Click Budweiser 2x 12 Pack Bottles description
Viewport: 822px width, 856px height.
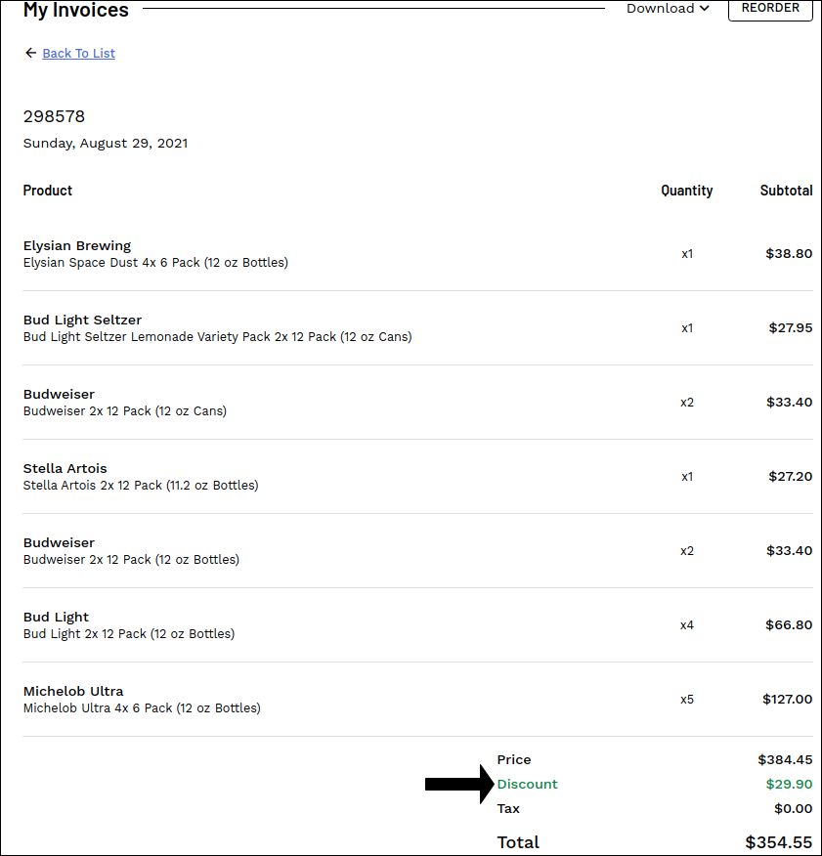coord(131,560)
